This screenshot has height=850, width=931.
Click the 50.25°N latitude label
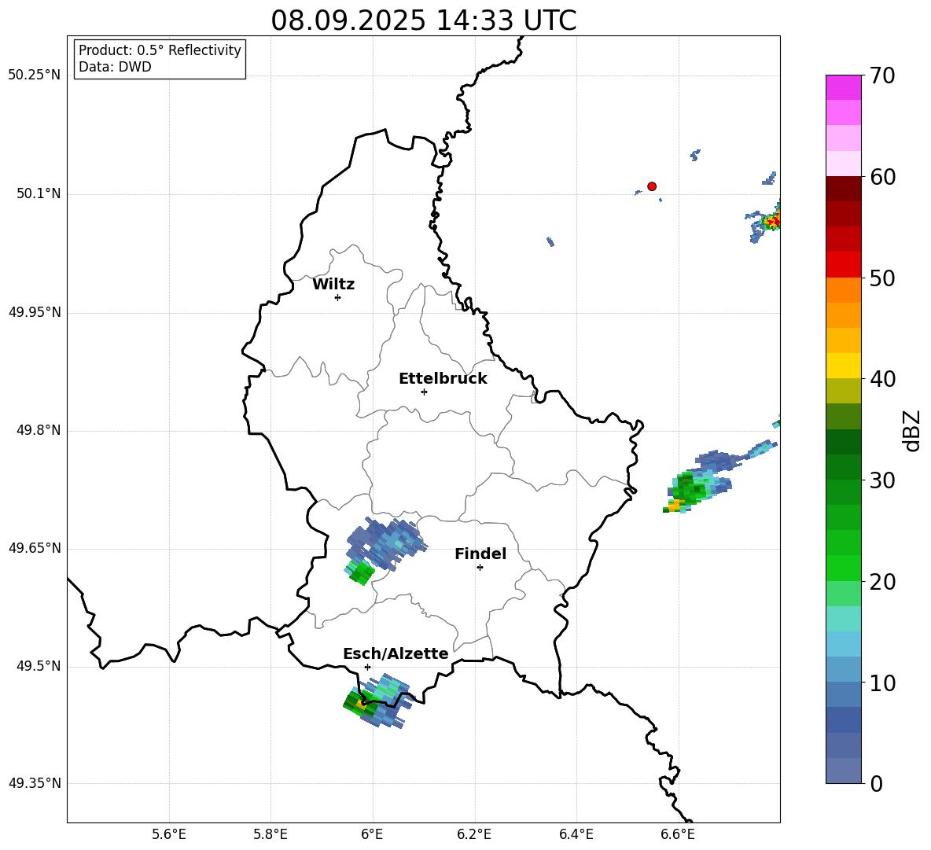coord(35,75)
